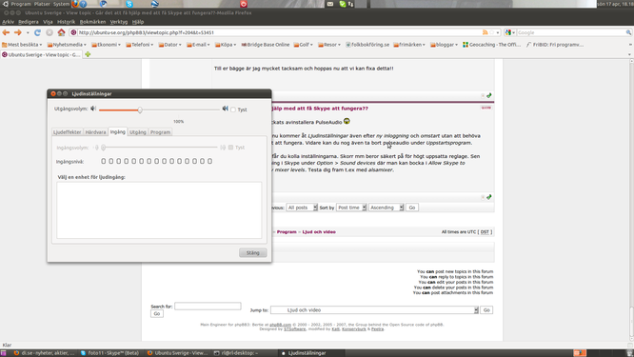Toggle the Tyst checkbox for input volume
The image size is (634, 357).
pyautogui.click(x=230, y=148)
